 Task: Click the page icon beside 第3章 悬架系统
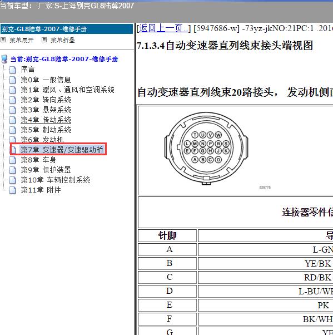click(x=13, y=110)
